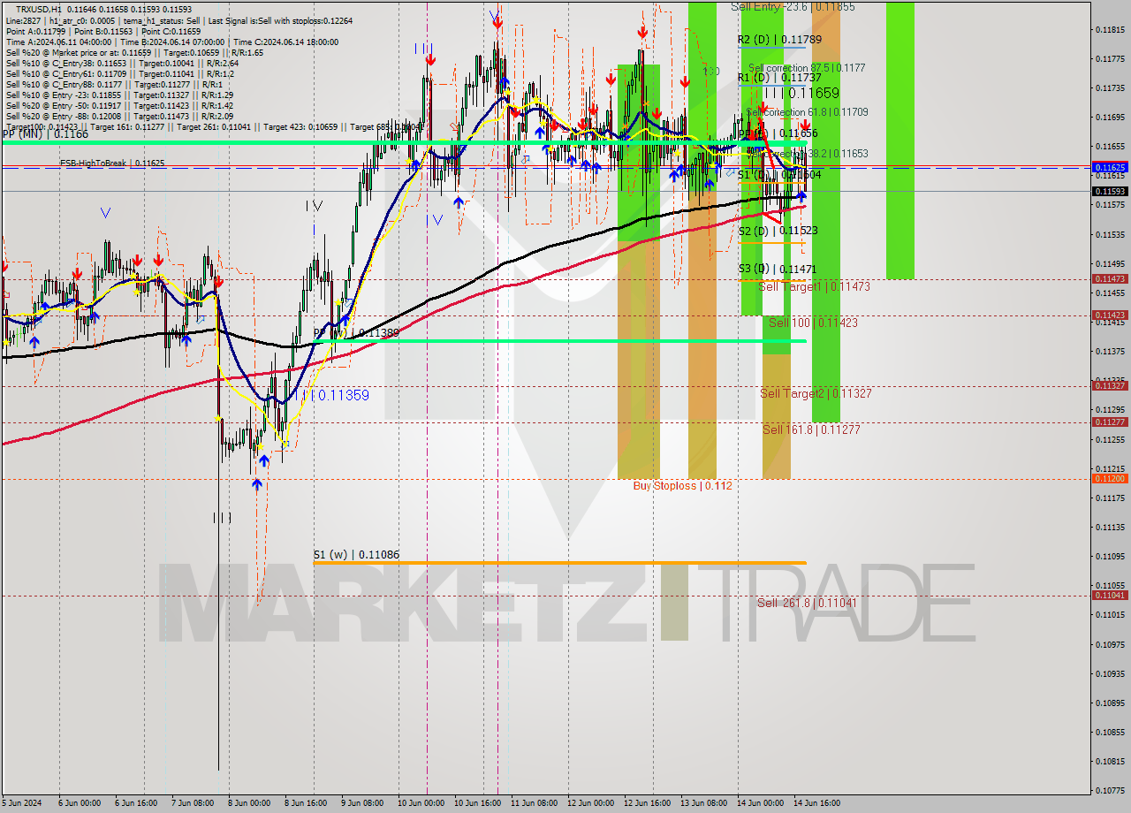
Task: Click the 'Sell 261.8 | 0.11041' label
Action: point(807,603)
